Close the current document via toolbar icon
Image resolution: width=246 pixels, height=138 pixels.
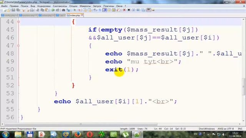point(23,10)
